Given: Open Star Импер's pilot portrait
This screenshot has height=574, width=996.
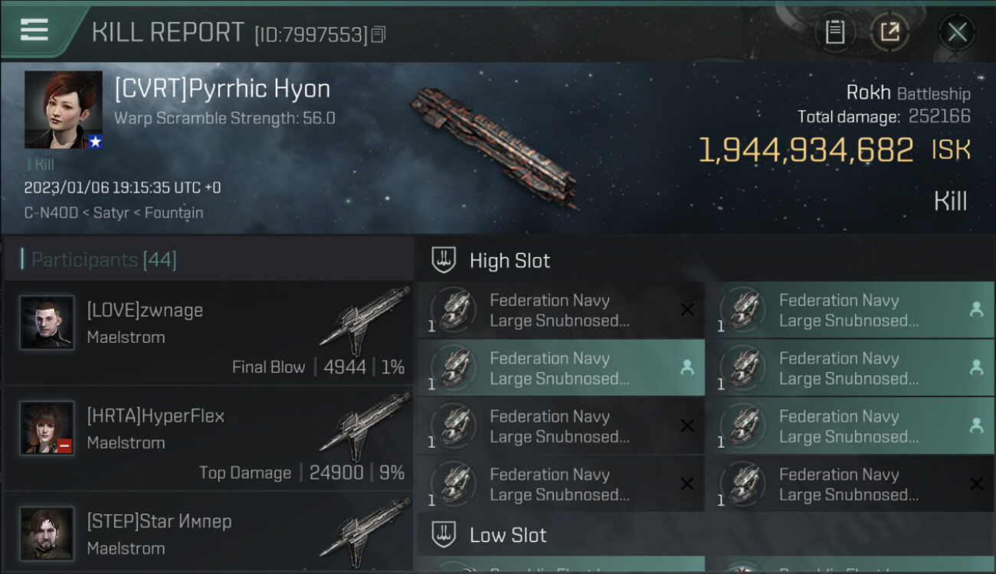Looking at the screenshot, I should click(x=47, y=533).
